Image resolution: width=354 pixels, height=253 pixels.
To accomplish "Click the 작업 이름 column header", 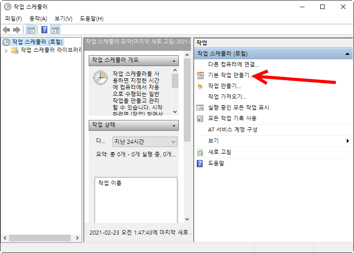I will click(110, 183).
